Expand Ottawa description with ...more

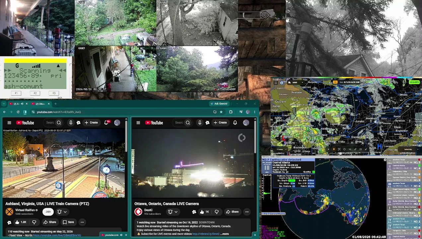[225, 234]
